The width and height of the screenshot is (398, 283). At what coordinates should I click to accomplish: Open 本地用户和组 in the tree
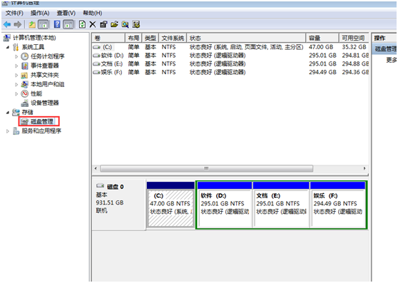click(x=48, y=84)
